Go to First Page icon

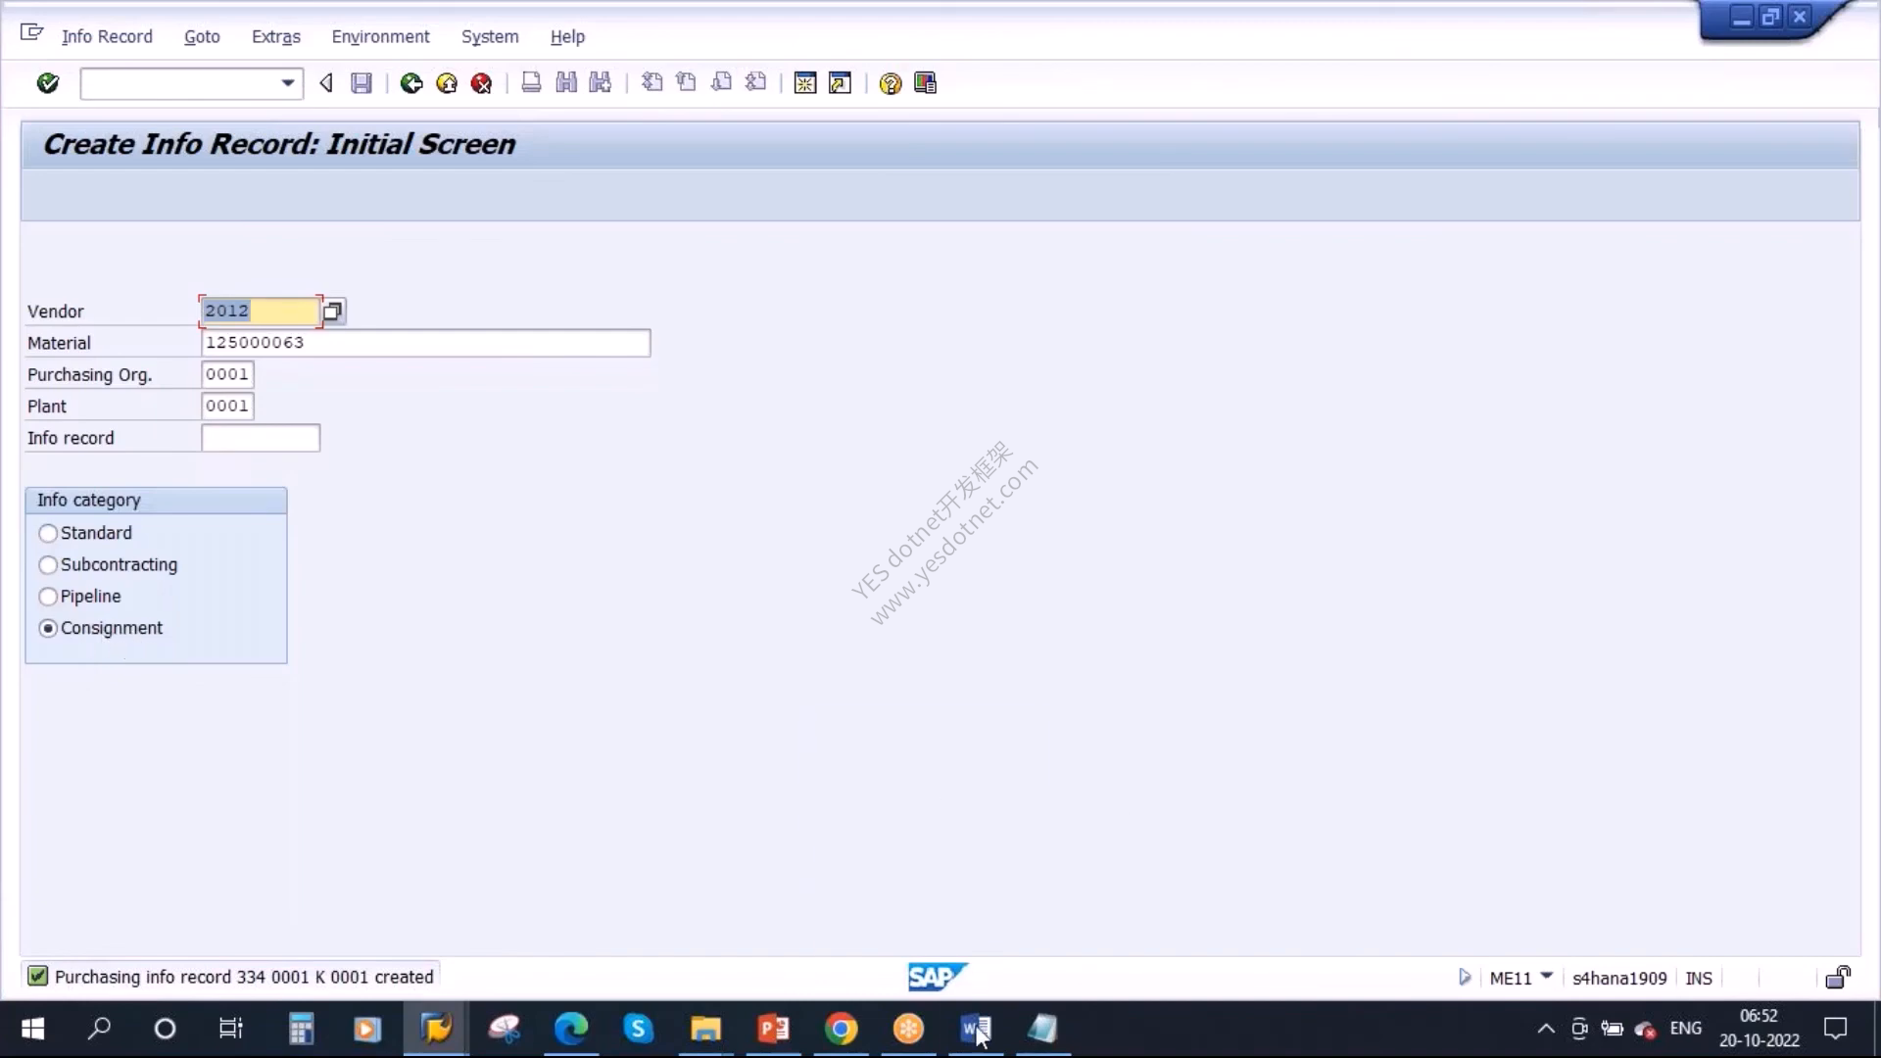[x=651, y=83]
